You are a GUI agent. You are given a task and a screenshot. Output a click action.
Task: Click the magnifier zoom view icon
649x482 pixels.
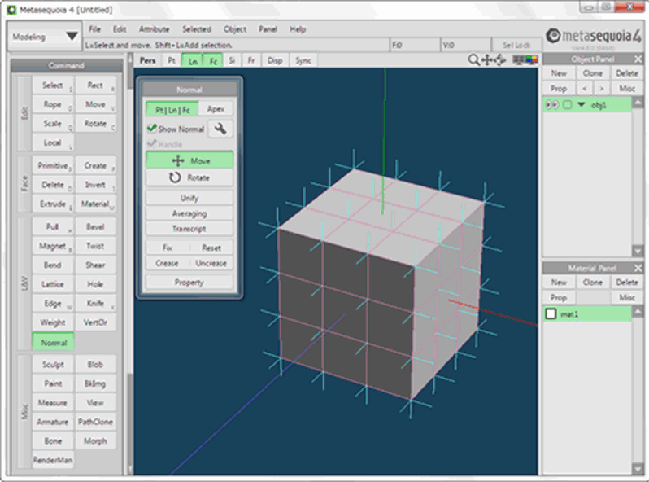[x=474, y=60]
